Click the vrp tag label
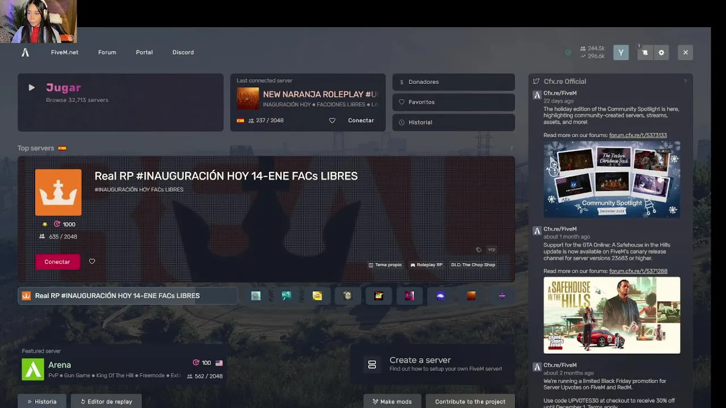The width and height of the screenshot is (726, 408). pos(491,249)
